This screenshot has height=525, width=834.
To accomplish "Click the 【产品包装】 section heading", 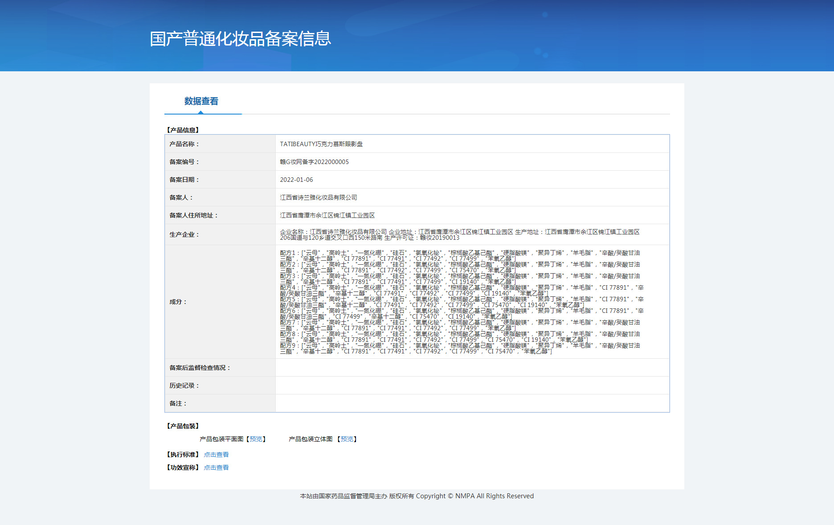I will click(x=183, y=426).
